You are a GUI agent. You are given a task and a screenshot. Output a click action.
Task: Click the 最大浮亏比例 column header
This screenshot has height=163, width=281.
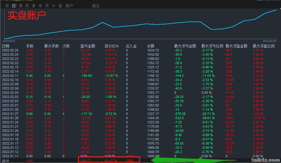212,46
